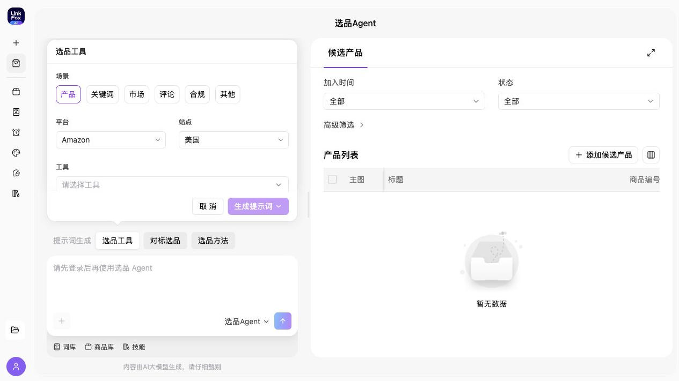The height and width of the screenshot is (381, 679).
Task: Click the purple send arrow button
Action: [283, 321]
